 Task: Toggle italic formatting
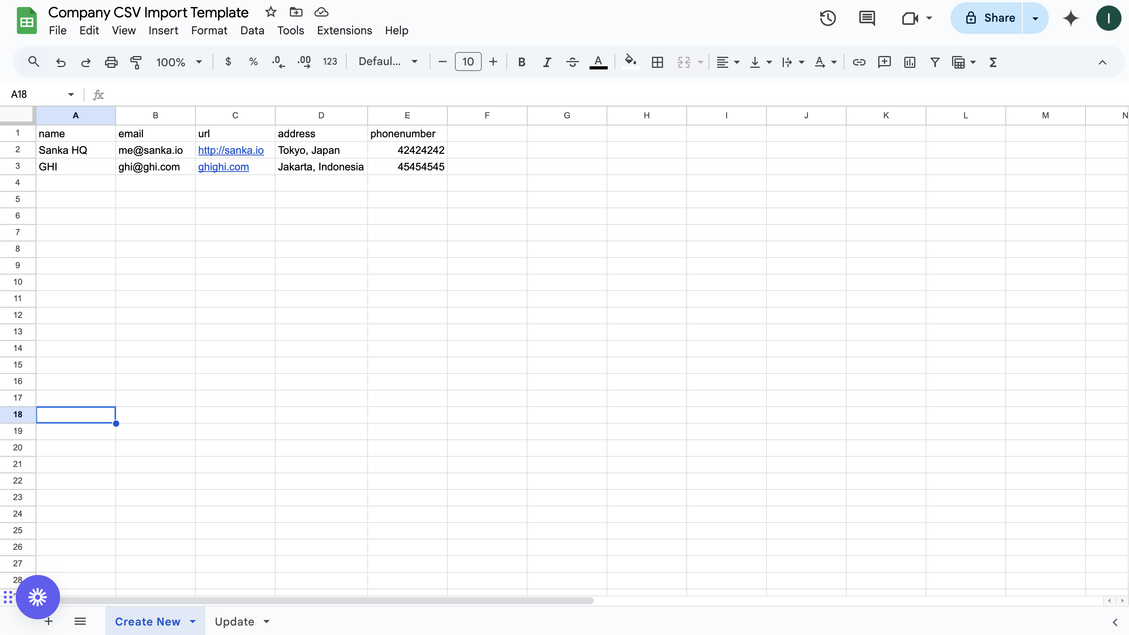(547, 62)
